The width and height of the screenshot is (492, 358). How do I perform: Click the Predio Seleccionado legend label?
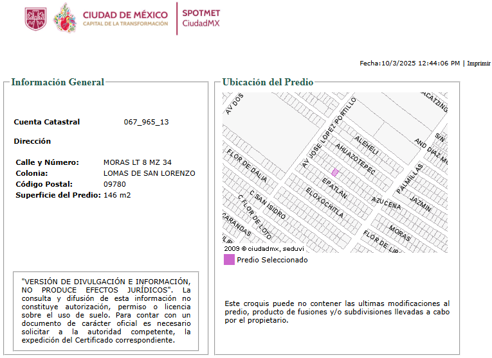pos(272,260)
